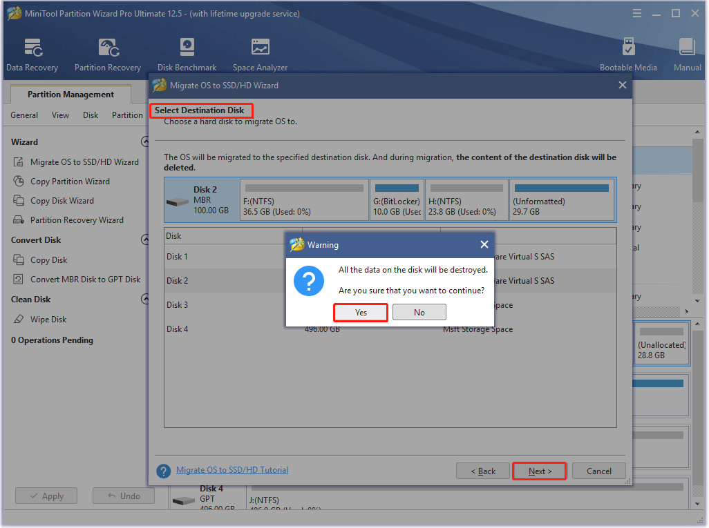The height and width of the screenshot is (528, 709).
Task: Open the Disk Benchmark tool
Action: pos(187,55)
